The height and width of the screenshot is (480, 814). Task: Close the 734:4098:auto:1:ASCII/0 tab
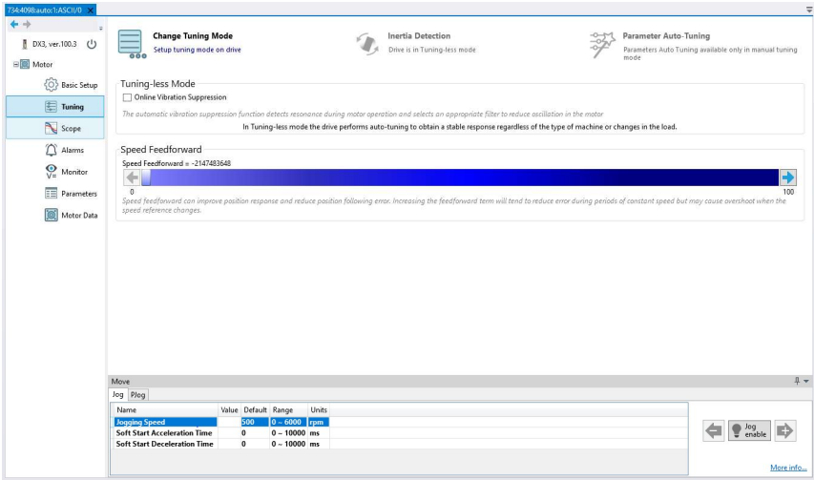click(x=91, y=10)
